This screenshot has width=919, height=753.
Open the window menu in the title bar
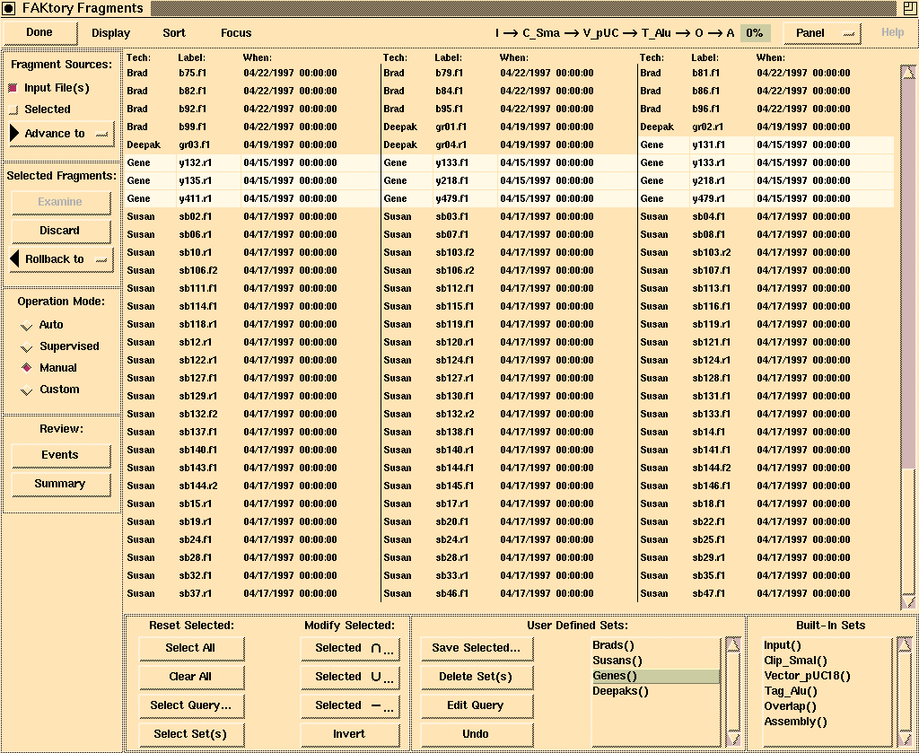point(9,9)
